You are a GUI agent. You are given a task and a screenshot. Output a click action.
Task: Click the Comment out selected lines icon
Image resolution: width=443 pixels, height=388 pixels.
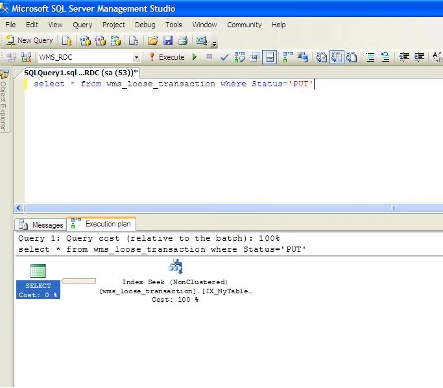click(370, 57)
